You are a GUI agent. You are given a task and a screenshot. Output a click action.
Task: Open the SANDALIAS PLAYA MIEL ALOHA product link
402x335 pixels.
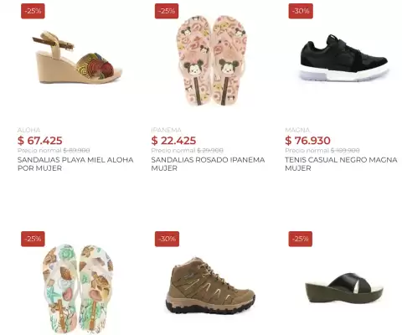point(75,164)
